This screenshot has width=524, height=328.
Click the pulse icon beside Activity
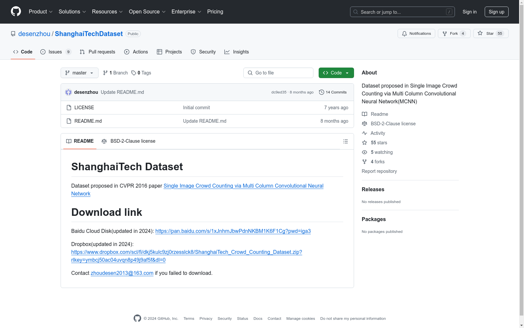coord(365,133)
